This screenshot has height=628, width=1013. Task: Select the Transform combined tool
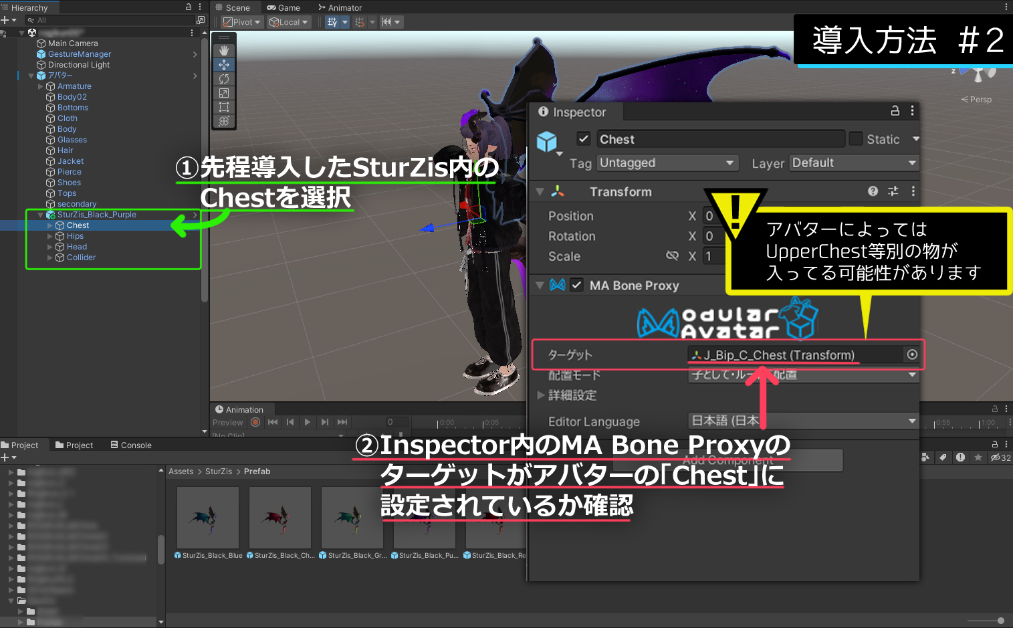click(224, 121)
